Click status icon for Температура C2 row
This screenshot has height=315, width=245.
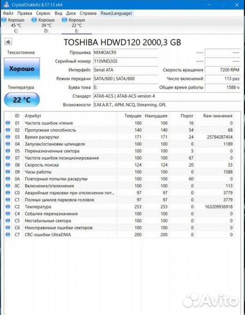[8, 206]
